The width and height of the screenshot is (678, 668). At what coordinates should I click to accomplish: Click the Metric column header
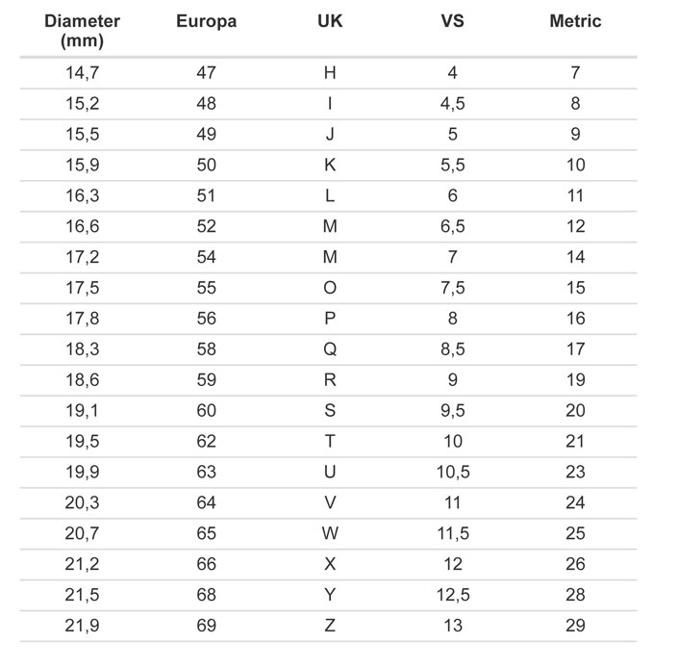(575, 21)
